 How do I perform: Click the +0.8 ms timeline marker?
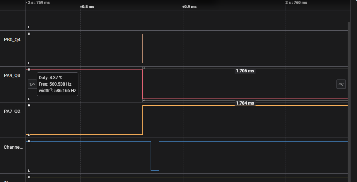(x=87, y=7)
